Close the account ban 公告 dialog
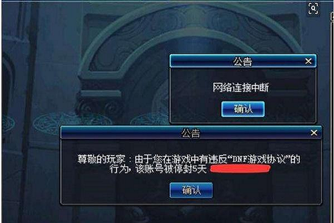Viewport: 334px width, 223px height. 314,133
